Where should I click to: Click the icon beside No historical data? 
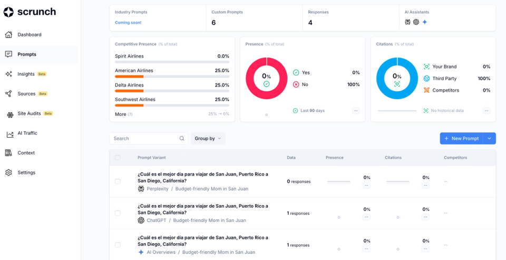426,111
